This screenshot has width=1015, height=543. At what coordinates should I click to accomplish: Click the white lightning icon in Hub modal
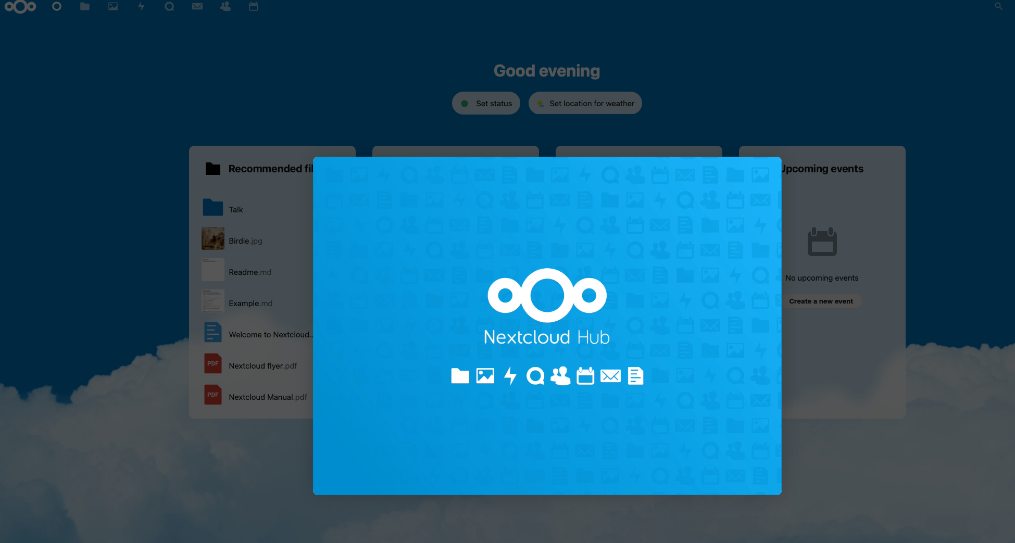click(510, 376)
